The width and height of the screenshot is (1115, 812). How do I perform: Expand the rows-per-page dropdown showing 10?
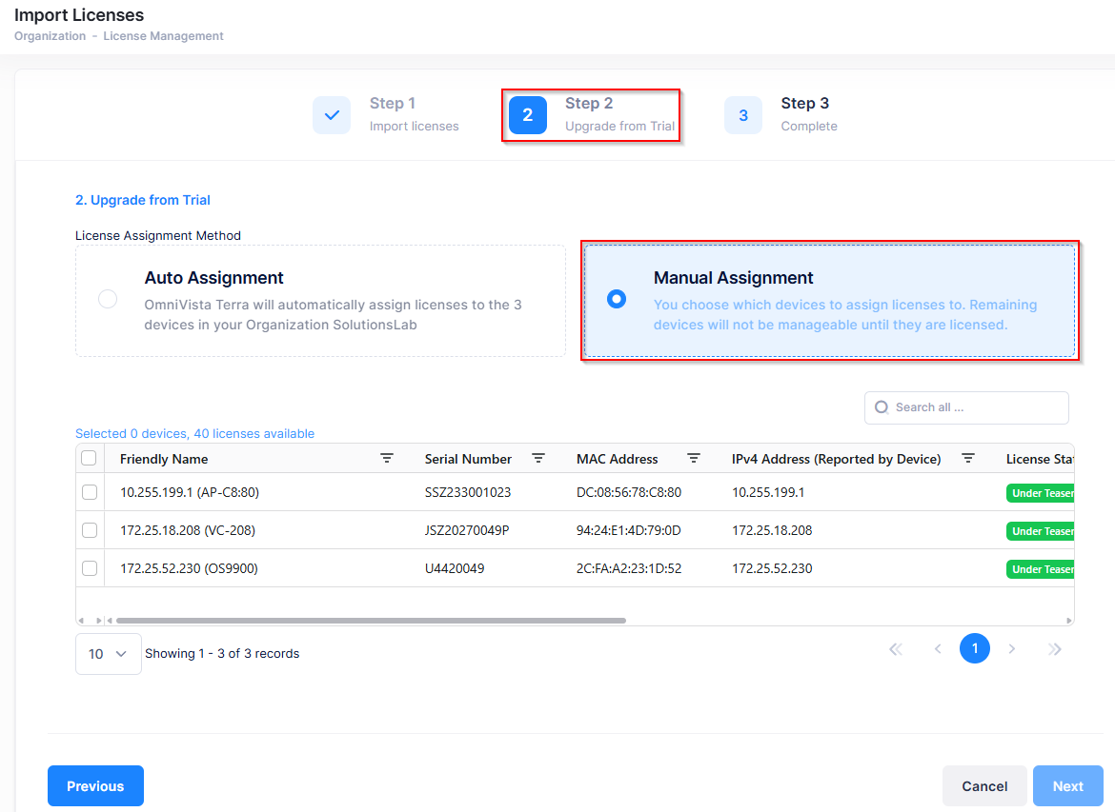[108, 654]
